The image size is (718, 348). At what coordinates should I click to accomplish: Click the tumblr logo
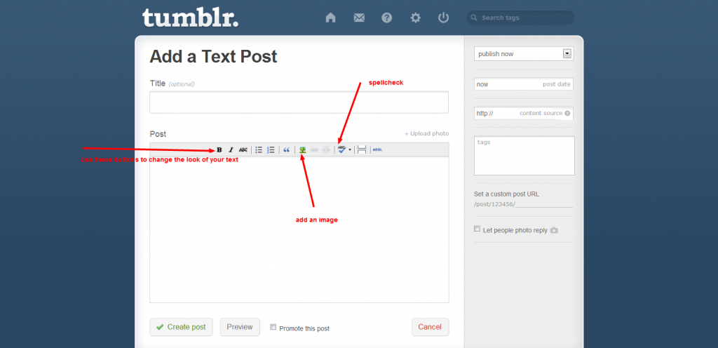(x=190, y=18)
